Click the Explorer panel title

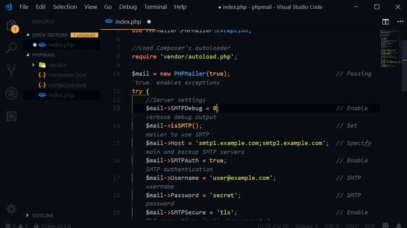pos(43,22)
